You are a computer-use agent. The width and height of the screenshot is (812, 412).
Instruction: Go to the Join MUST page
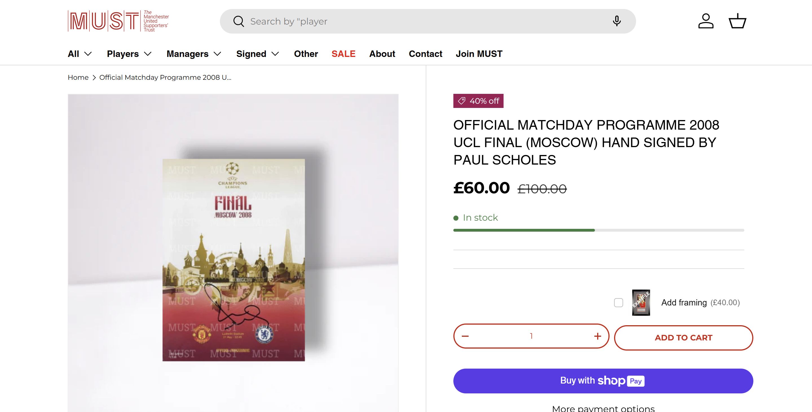pos(479,54)
